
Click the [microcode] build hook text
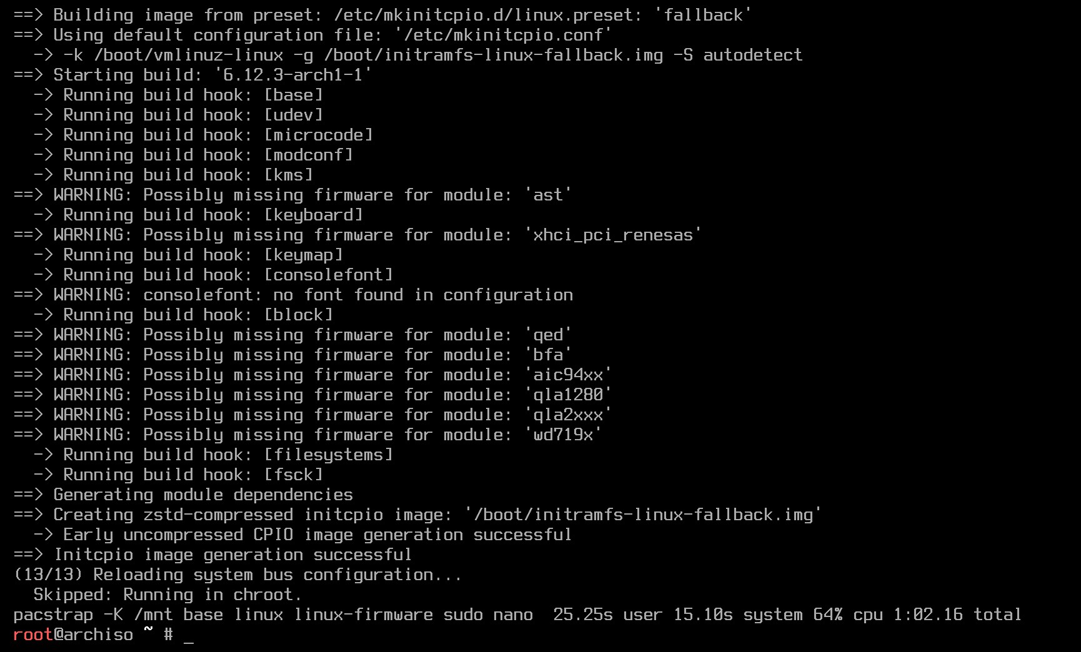(x=319, y=135)
